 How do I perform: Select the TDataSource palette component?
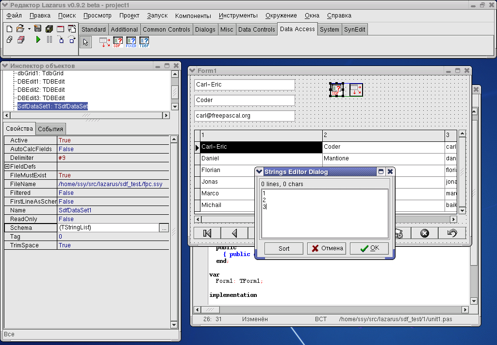click(x=104, y=43)
